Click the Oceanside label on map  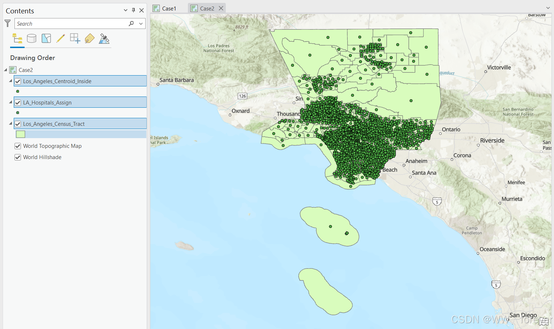(492, 249)
